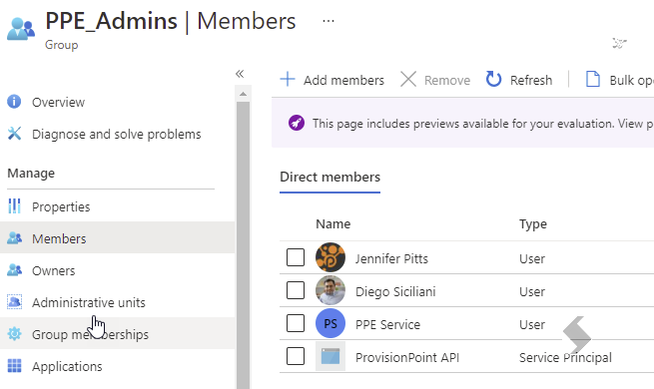Viewport: 654px width, 389px height.
Task: Check the PPE Service row checkbox
Action: coord(296,323)
